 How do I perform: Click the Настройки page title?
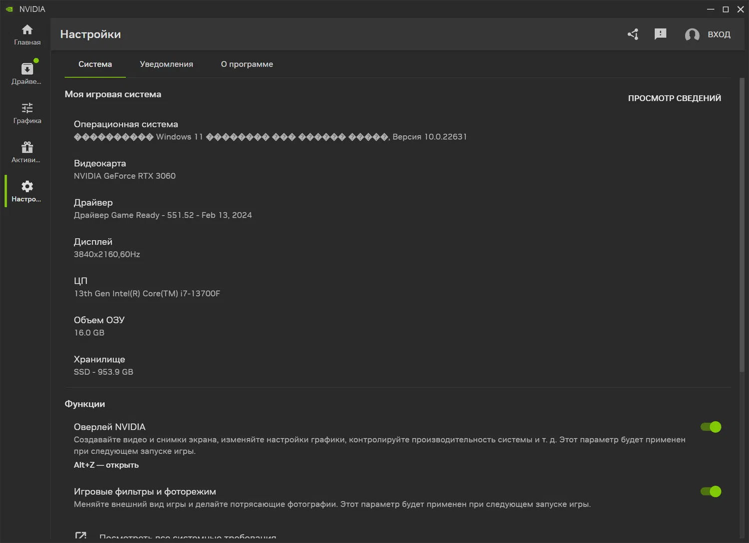pos(90,34)
